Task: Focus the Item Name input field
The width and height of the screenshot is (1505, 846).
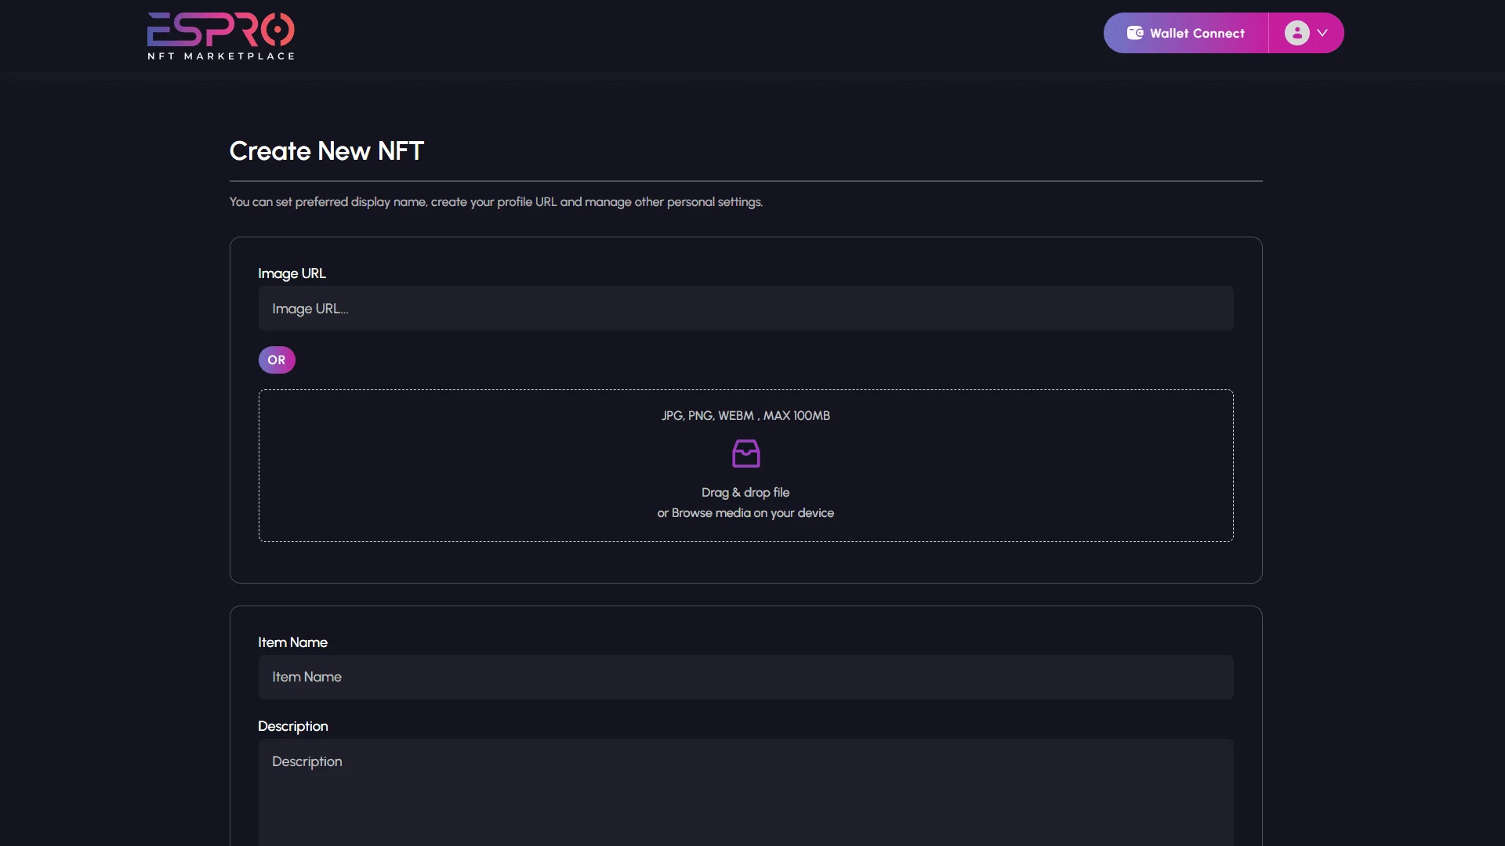Action: (745, 677)
